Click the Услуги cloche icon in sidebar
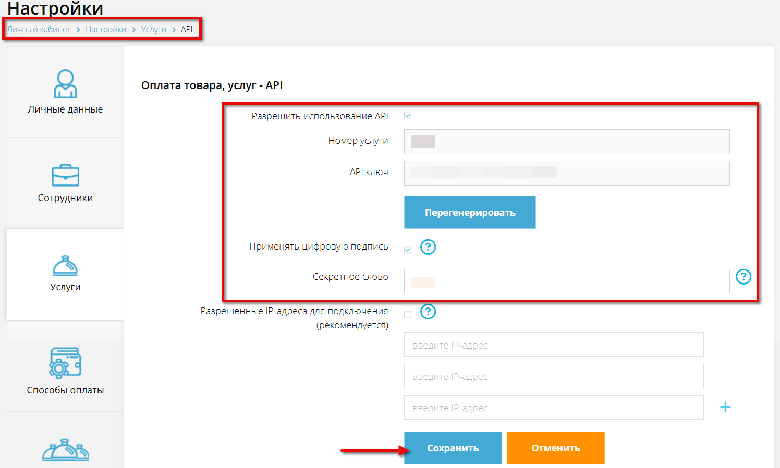Image resolution: width=780 pixels, height=468 pixels. tap(65, 266)
